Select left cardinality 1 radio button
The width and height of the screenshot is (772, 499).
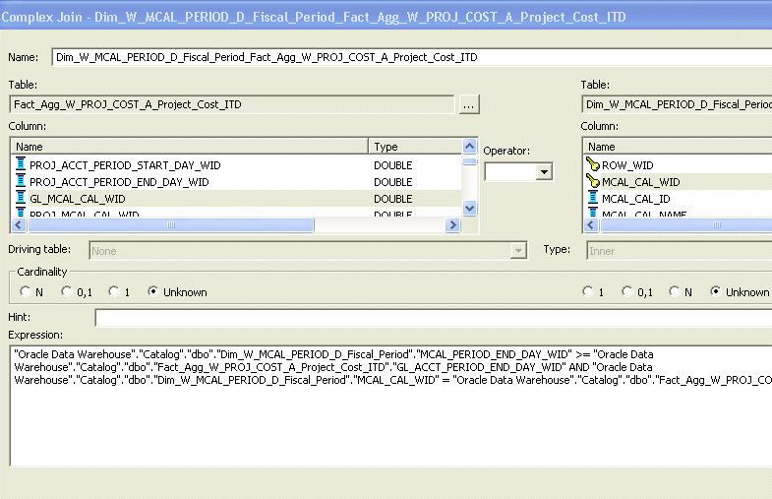[114, 291]
